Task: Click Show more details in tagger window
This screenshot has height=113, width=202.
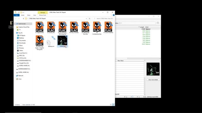Action: pos(153,80)
